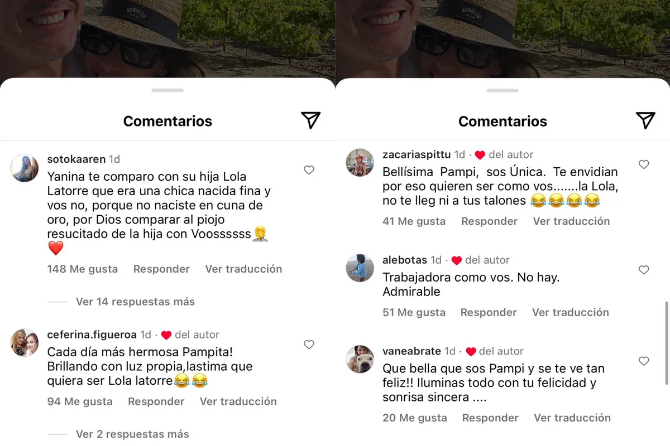670x446 pixels.
Task: Open vaneabrate's avatar
Action: [x=360, y=360]
